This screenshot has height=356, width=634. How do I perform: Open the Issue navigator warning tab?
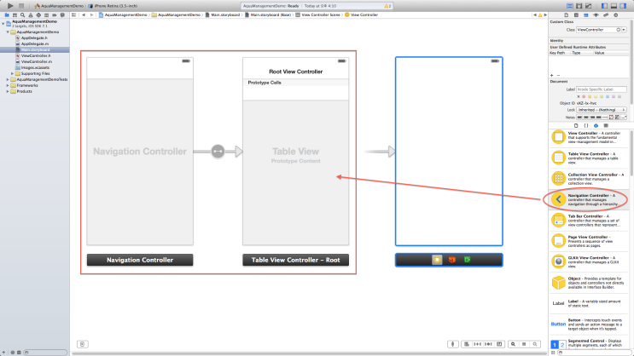pos(31,15)
